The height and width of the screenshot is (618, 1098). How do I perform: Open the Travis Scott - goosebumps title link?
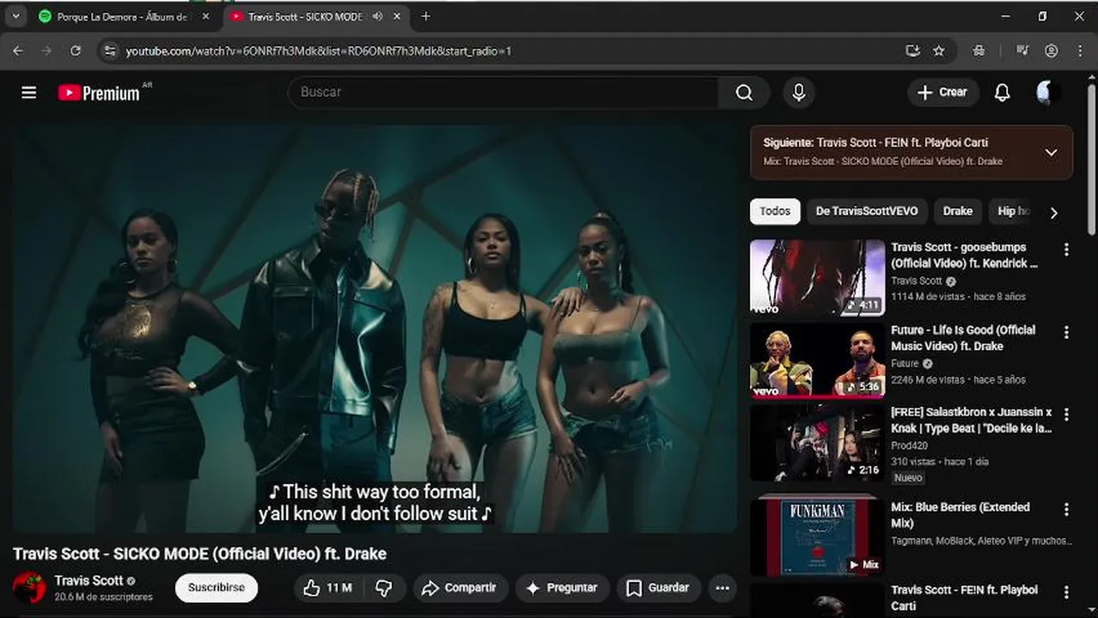965,255
